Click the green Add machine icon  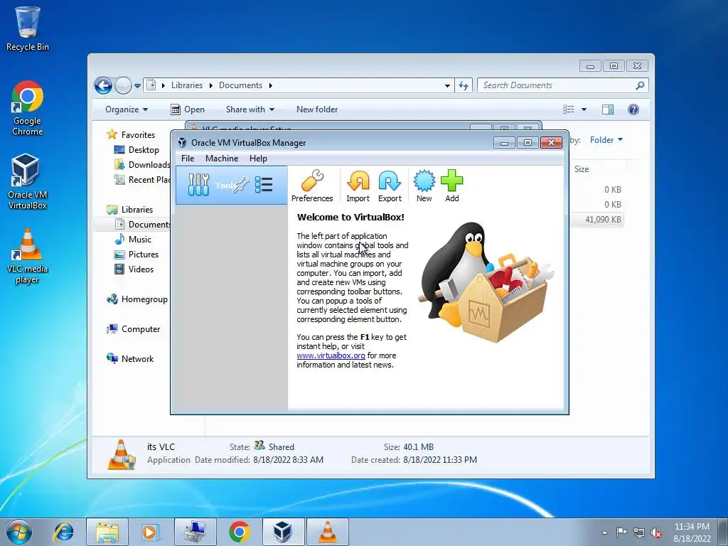click(x=451, y=186)
